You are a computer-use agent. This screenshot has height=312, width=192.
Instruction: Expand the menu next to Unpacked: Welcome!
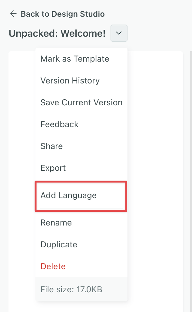(119, 33)
